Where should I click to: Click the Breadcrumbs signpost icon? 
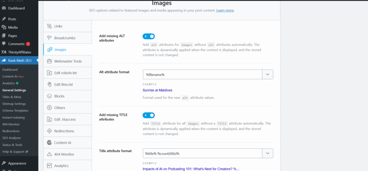(x=49, y=38)
